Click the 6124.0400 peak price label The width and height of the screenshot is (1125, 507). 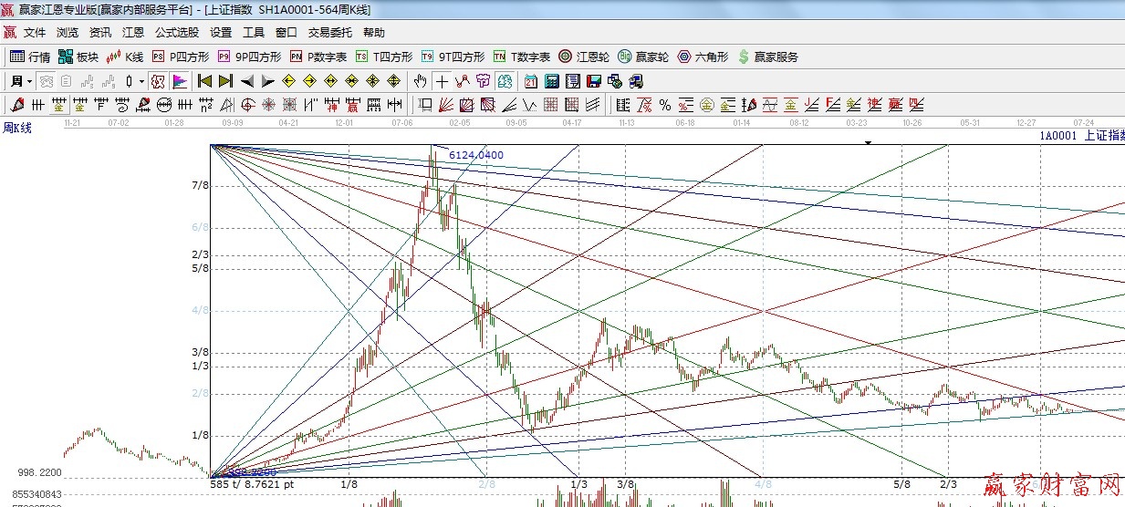click(475, 155)
